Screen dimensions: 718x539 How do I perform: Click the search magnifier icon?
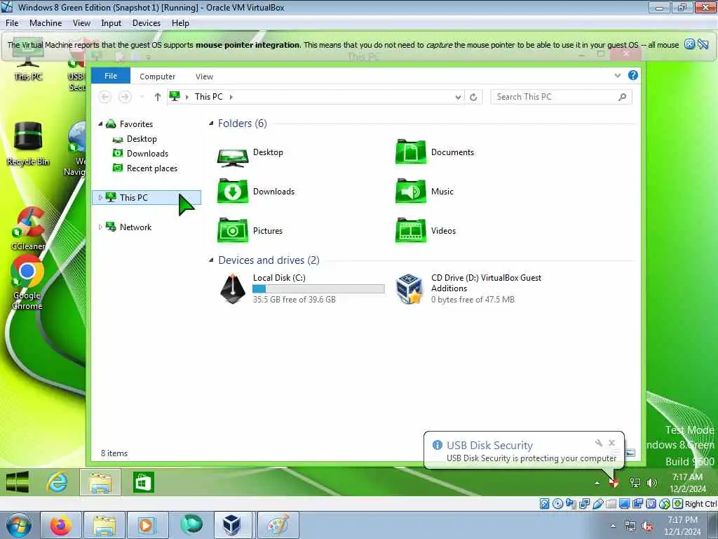(x=622, y=97)
